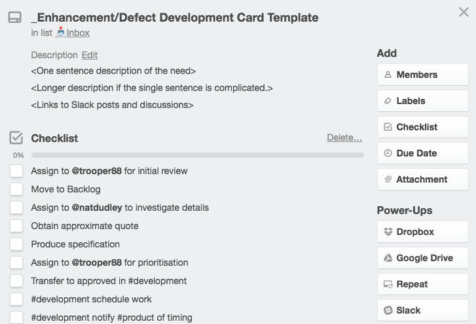Edit the card description
The image size is (476, 324).
coord(90,55)
